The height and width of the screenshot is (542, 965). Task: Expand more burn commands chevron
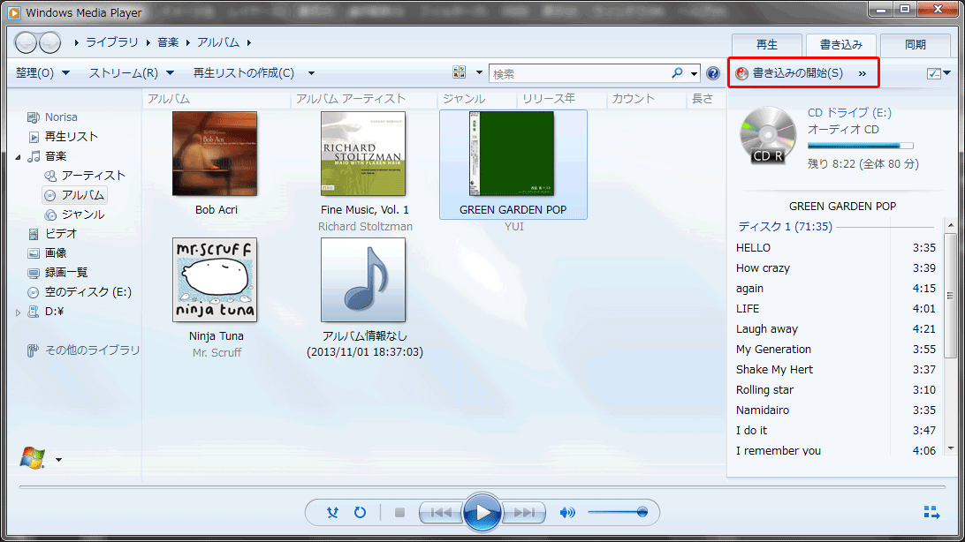(x=862, y=74)
